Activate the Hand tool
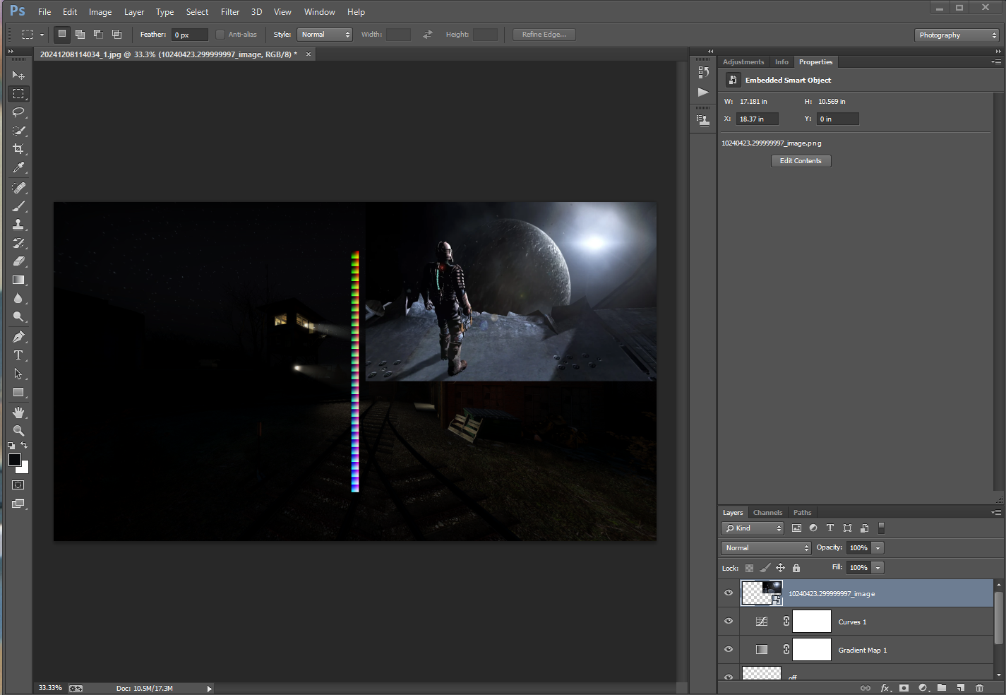 18,412
